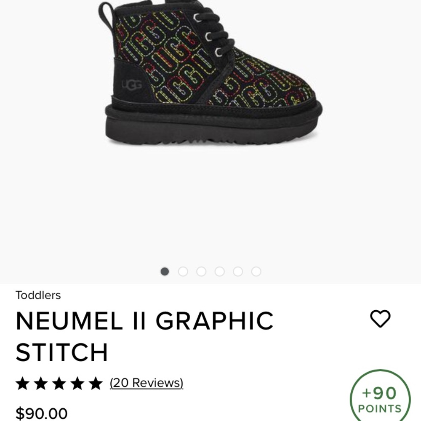
Task: Select the third carousel dot
Action: point(201,272)
